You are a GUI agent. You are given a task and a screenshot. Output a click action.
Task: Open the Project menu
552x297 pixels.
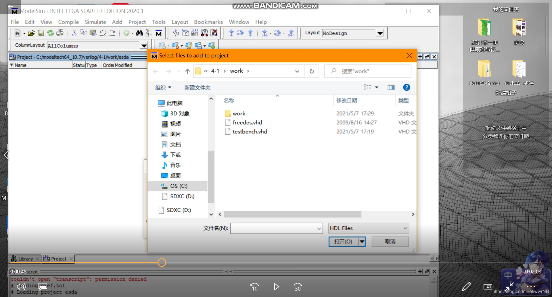137,22
